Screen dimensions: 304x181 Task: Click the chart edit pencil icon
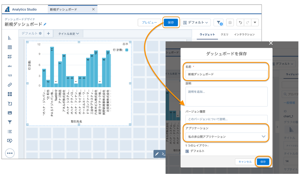click(x=157, y=154)
